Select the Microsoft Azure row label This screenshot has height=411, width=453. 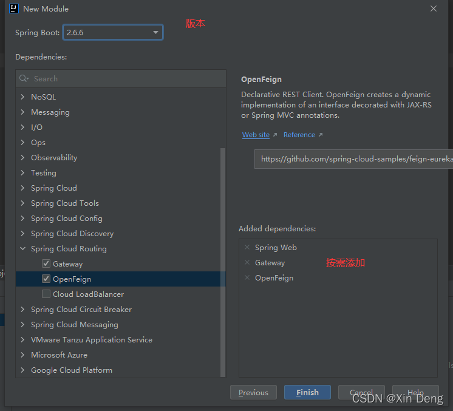(60, 355)
